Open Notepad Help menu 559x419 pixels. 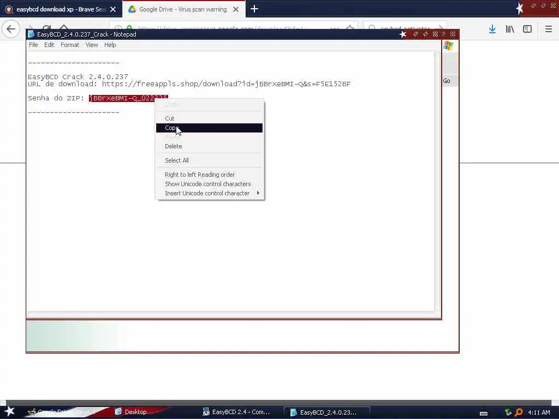110,45
